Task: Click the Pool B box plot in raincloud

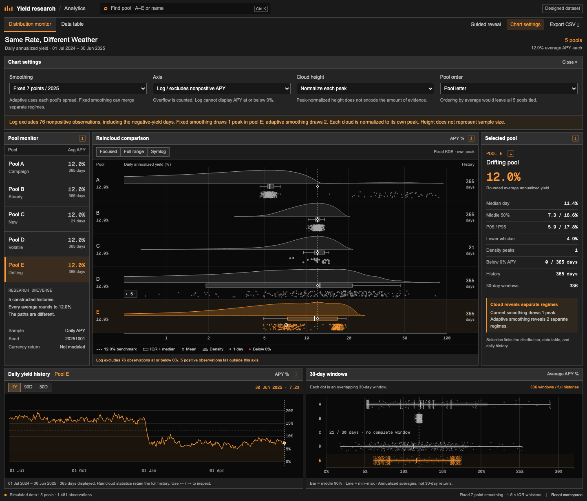Action: tap(318, 219)
